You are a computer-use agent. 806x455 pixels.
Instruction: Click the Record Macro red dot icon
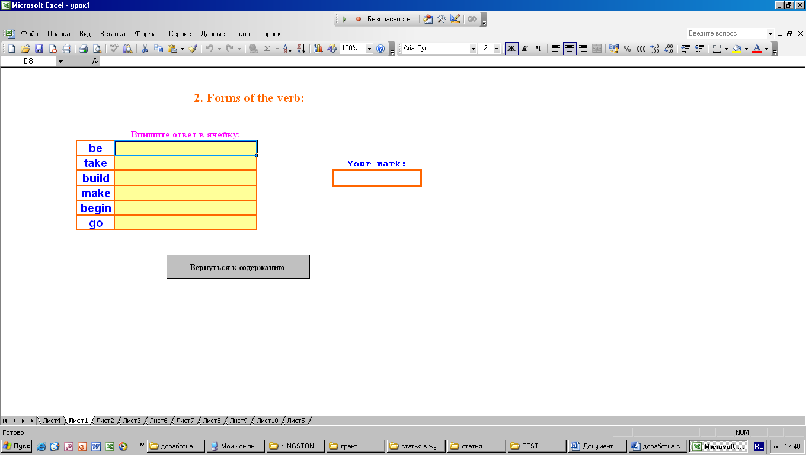click(x=358, y=19)
